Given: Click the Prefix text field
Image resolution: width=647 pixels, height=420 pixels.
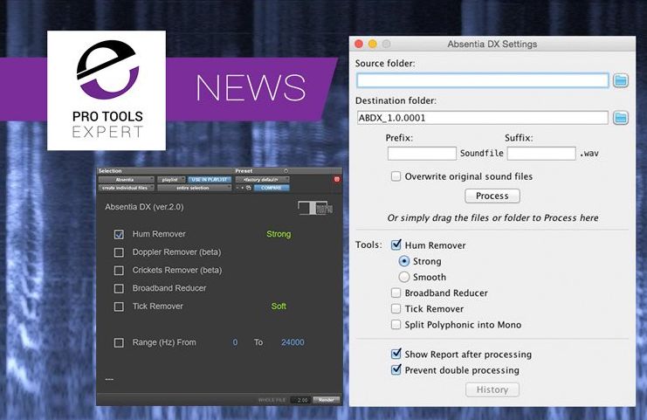Looking at the screenshot, I should click(422, 154).
